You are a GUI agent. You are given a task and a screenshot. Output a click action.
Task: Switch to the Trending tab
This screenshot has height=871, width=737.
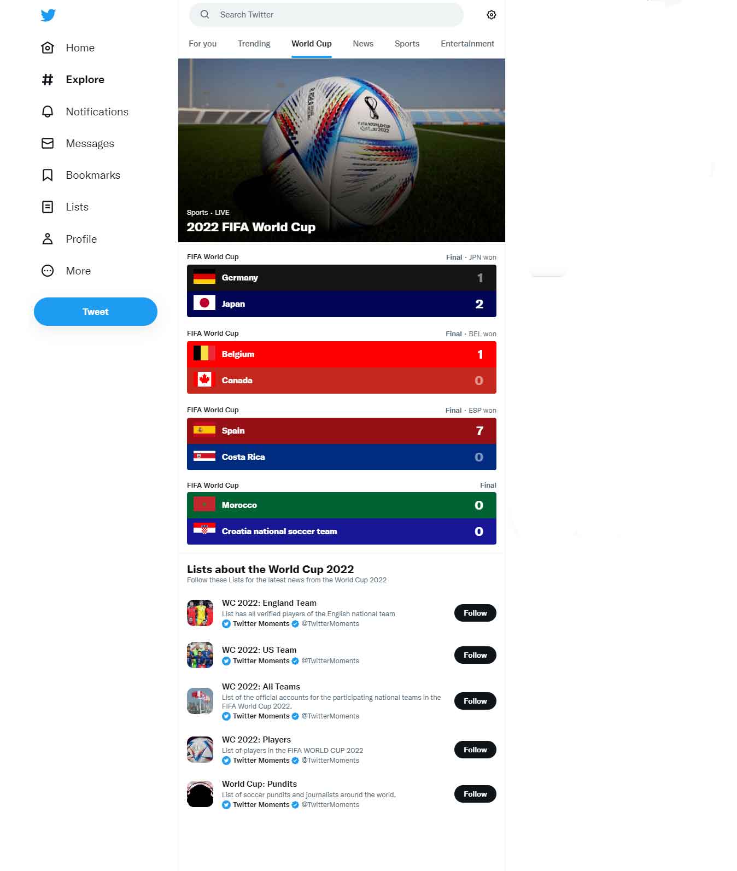coord(254,44)
